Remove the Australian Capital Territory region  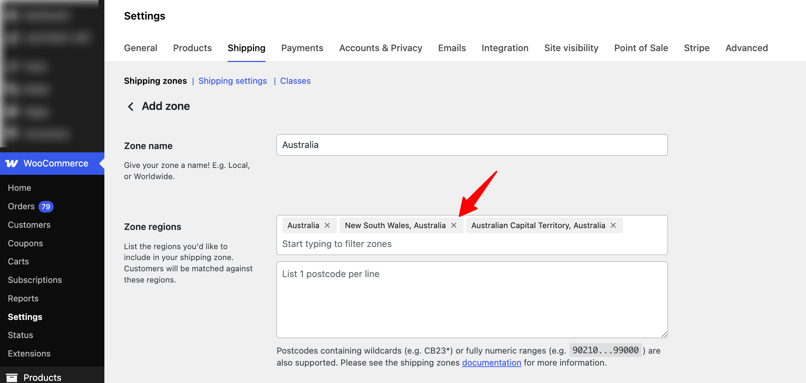click(613, 225)
